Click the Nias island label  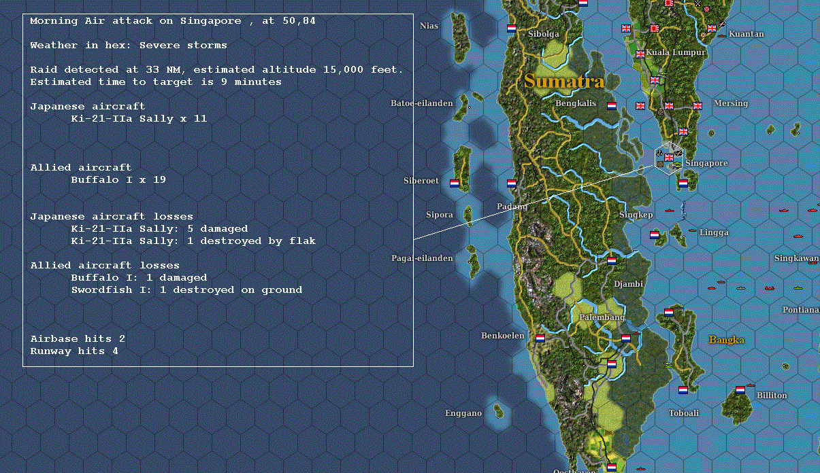pyautogui.click(x=429, y=26)
